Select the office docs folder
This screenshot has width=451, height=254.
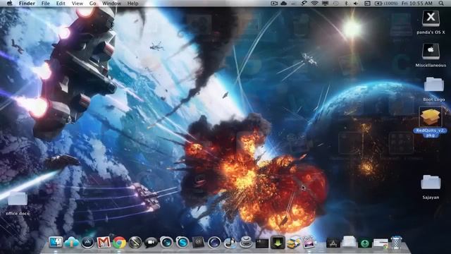[x=18, y=199]
